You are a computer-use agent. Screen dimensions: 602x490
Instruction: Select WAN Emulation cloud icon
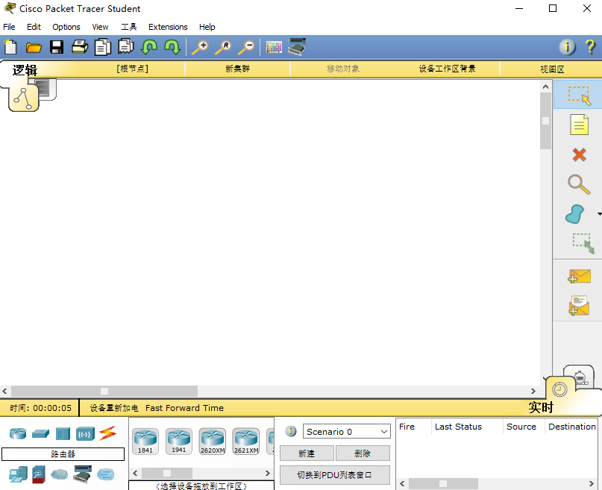click(59, 474)
